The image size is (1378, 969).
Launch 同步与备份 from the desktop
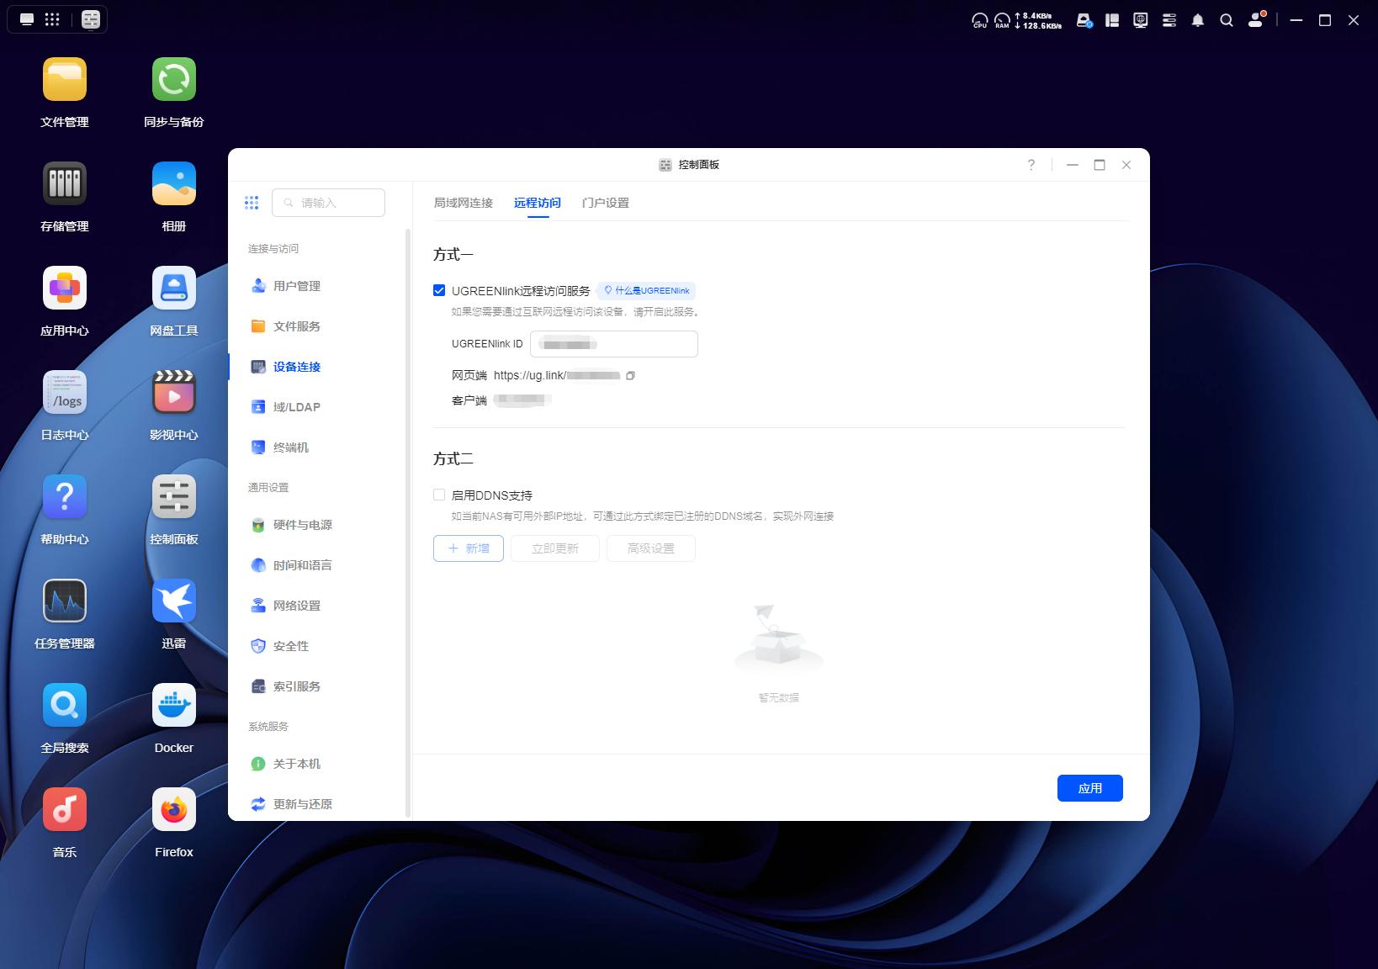point(174,79)
